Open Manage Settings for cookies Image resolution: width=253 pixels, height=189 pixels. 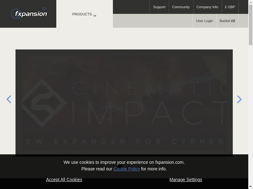(186, 180)
